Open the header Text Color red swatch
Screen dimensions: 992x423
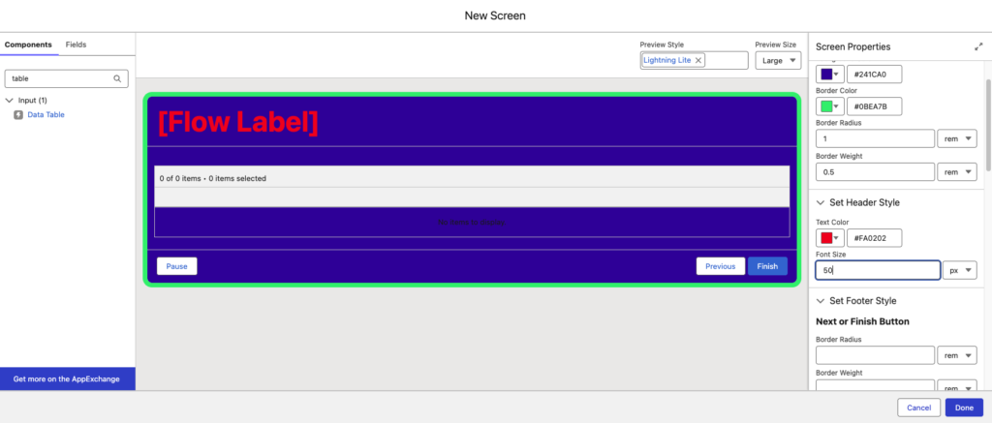click(x=829, y=238)
